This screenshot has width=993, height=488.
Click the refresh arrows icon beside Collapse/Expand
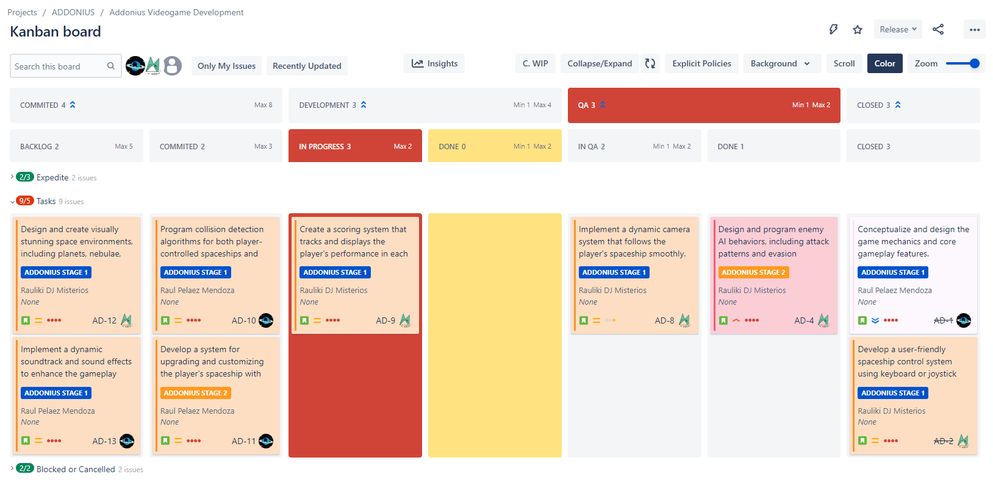pos(650,63)
